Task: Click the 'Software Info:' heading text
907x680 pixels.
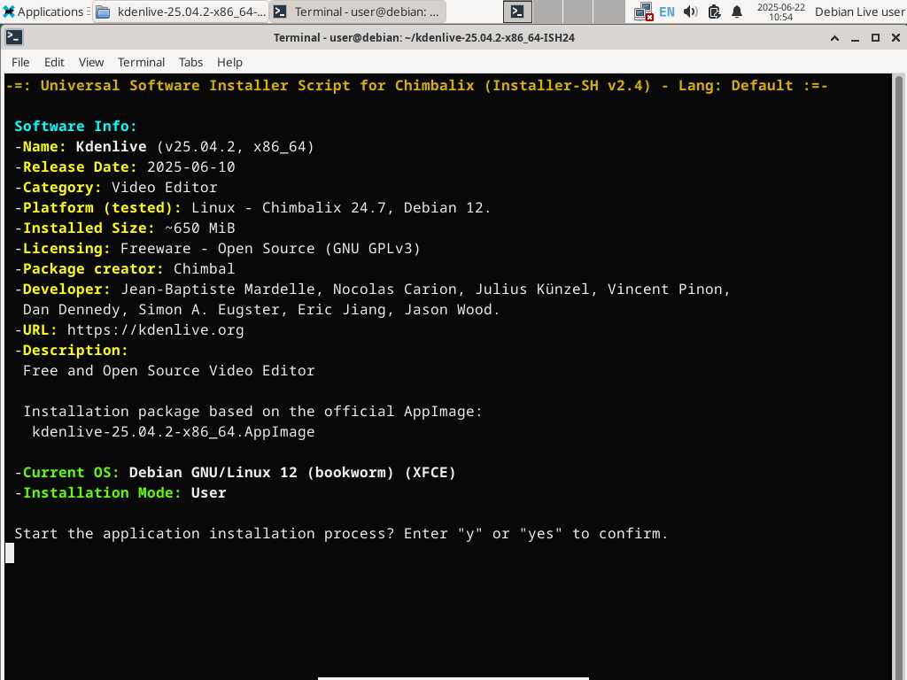Action: (76, 126)
